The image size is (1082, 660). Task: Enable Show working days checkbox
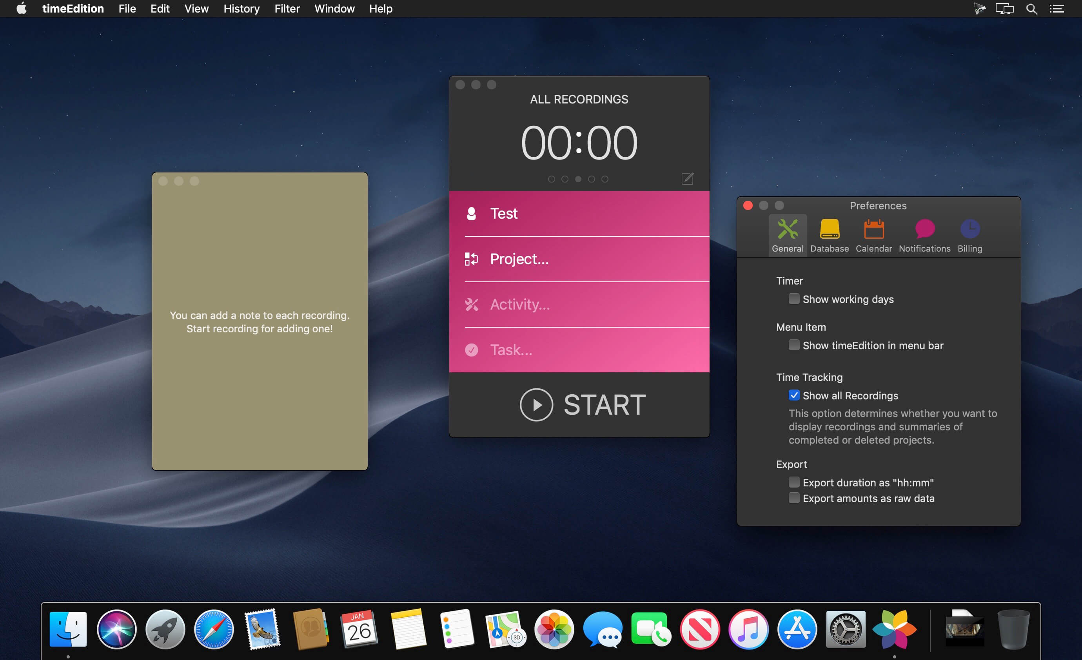tap(793, 299)
